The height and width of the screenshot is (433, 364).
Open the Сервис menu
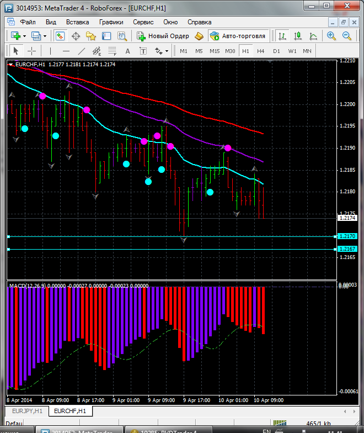tap(143, 22)
